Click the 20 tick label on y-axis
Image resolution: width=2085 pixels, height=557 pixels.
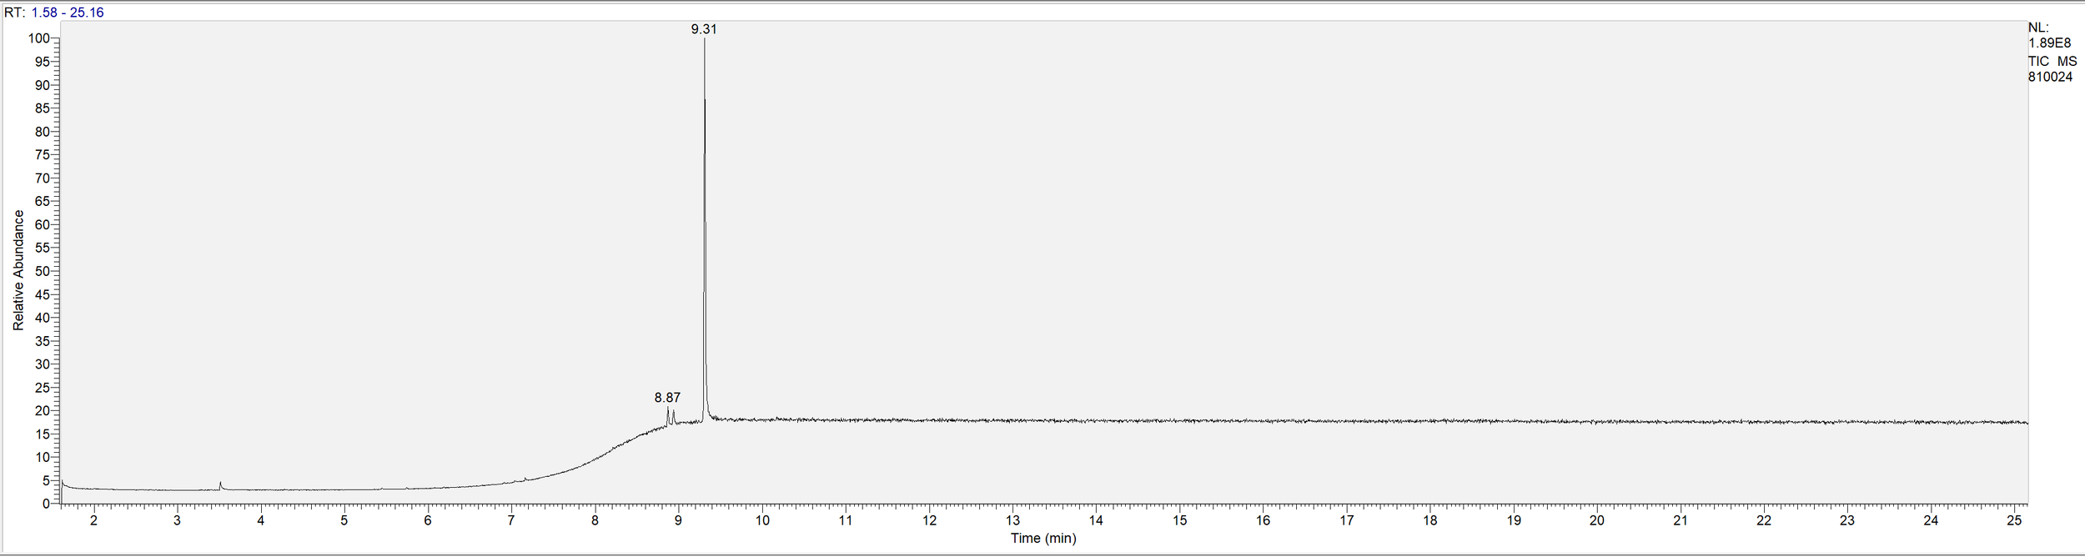(x=42, y=410)
